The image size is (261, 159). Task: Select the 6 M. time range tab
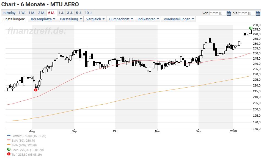click(52, 13)
